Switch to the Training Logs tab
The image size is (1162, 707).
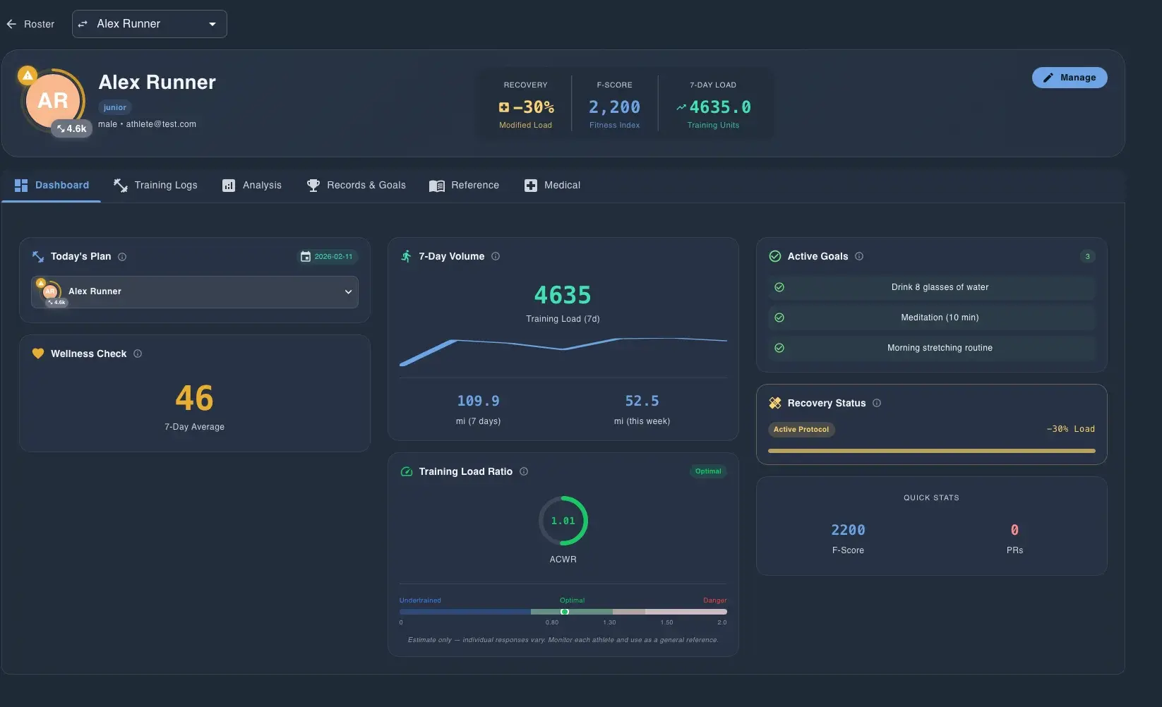click(x=165, y=185)
